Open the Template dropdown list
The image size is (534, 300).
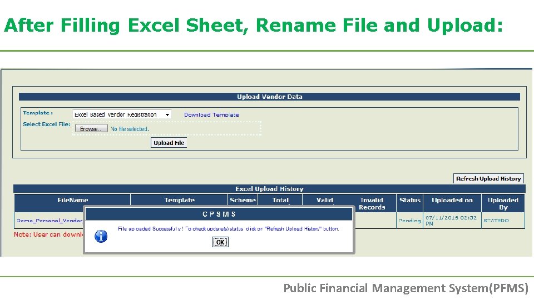[122, 114]
